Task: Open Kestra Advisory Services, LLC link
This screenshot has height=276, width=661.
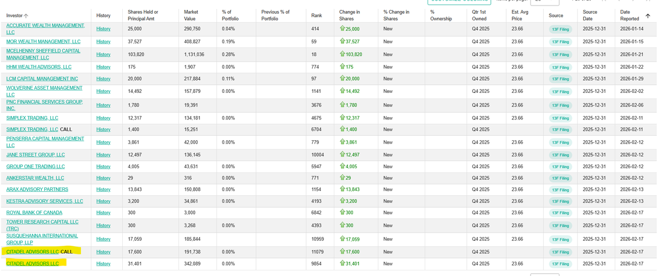Action: click(45, 201)
